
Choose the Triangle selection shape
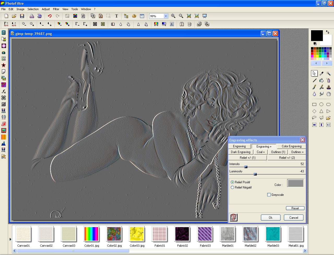point(321,111)
